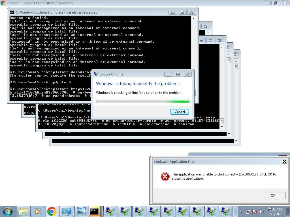Click scroll-up arrow in dasadsdasdadsadsad cmd window
Image resolution: width=290 pixels, height=217 pixels.
pyautogui.click(x=194, y=18)
